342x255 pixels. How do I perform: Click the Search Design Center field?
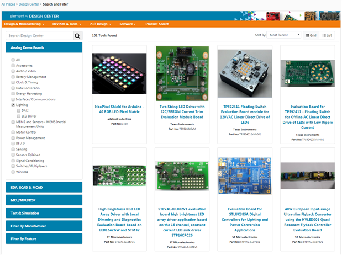[x=40, y=36]
